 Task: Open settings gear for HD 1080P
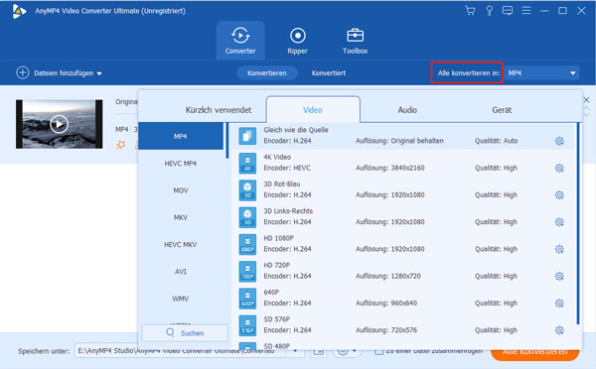(x=559, y=249)
